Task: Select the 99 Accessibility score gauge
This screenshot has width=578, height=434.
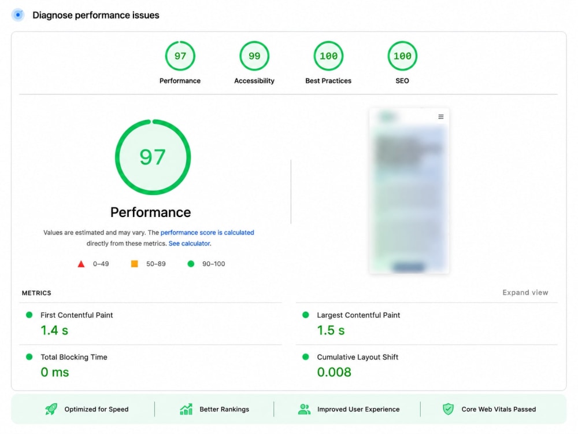Action: pyautogui.click(x=254, y=56)
